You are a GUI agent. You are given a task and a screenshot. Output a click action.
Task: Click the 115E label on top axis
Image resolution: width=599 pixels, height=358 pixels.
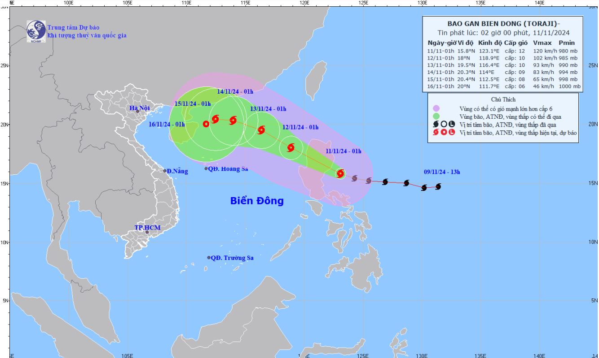[245, 3]
